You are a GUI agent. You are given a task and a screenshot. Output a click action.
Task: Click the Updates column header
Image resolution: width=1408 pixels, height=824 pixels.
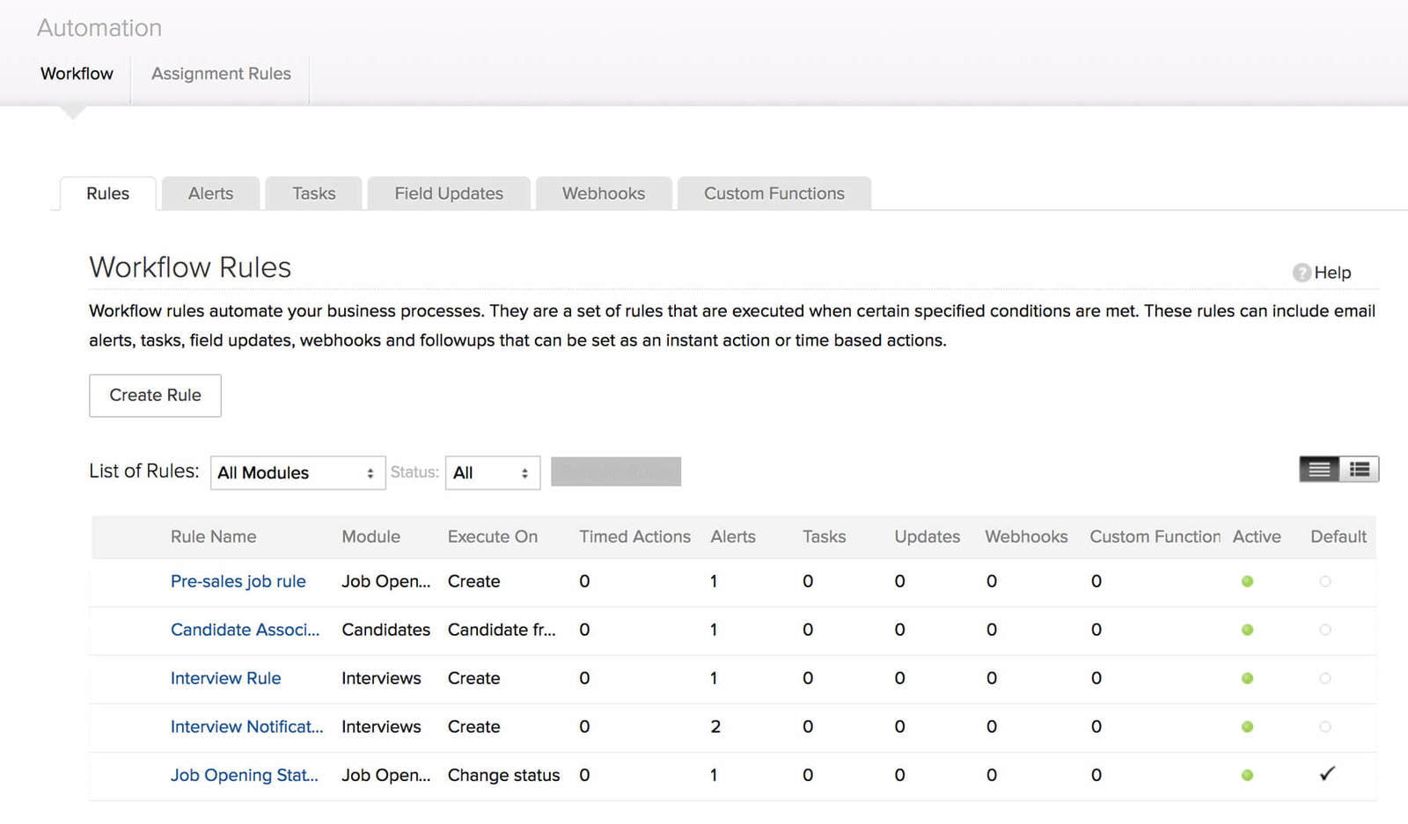pyautogui.click(x=927, y=536)
